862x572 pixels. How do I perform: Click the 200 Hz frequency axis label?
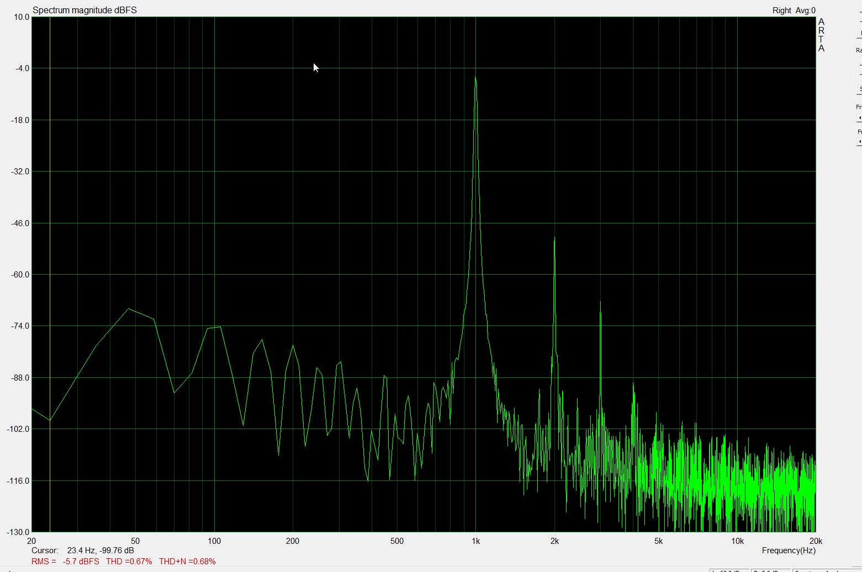(293, 541)
